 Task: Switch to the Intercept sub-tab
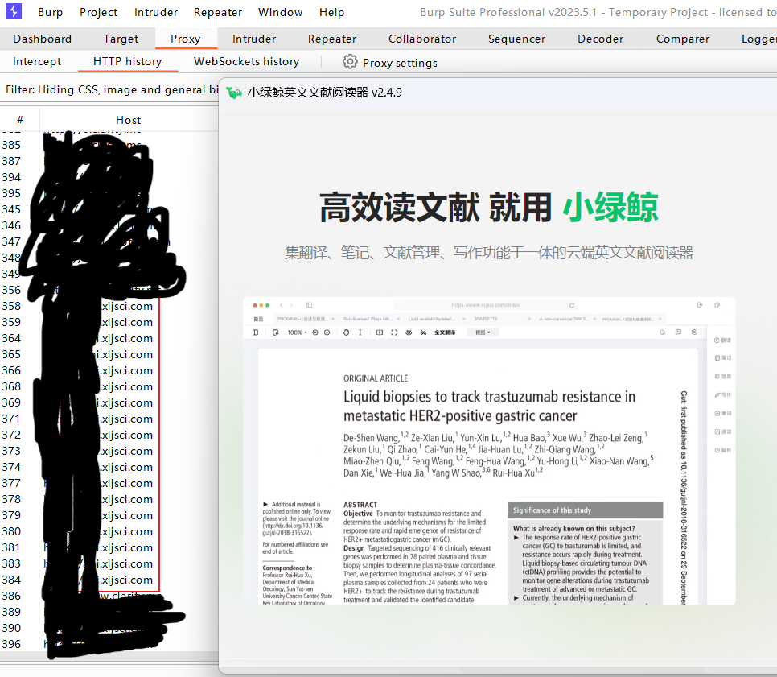[37, 61]
